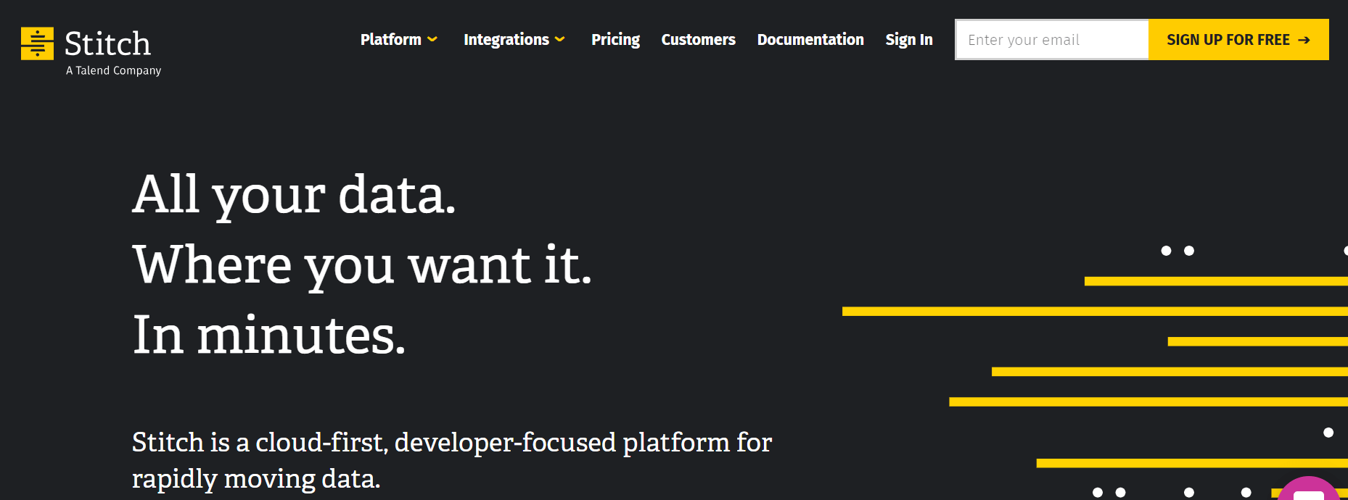Expand the chevron next to Integrations
The height and width of the screenshot is (500, 1348).
coord(560,40)
